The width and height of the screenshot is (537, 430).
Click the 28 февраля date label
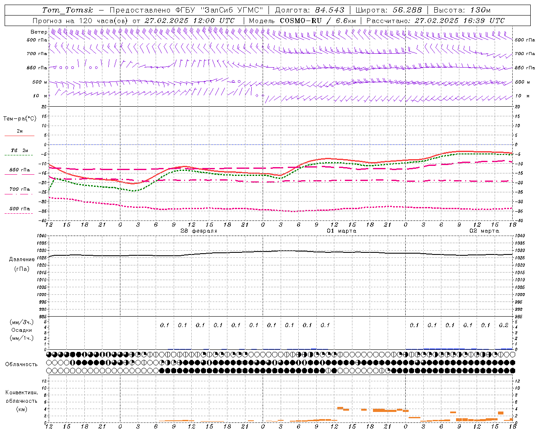[x=199, y=231]
